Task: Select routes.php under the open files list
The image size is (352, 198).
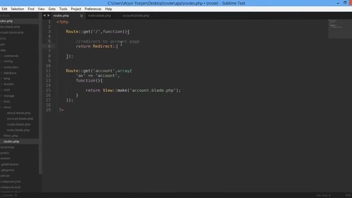Action: point(6,21)
